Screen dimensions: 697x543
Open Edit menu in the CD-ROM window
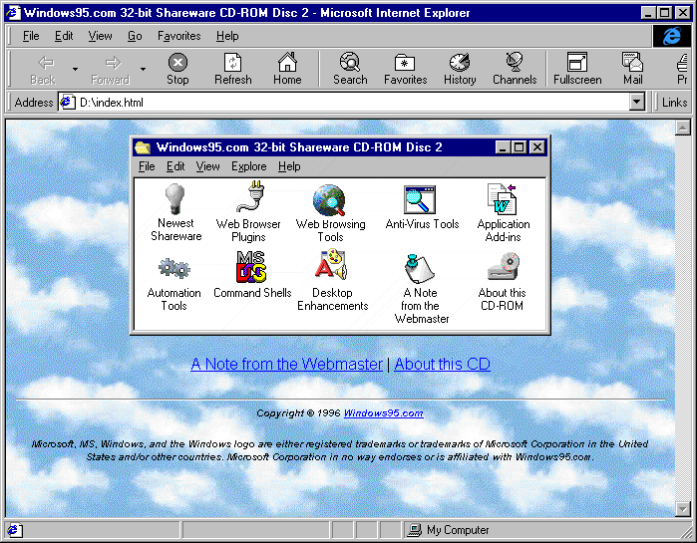175,166
